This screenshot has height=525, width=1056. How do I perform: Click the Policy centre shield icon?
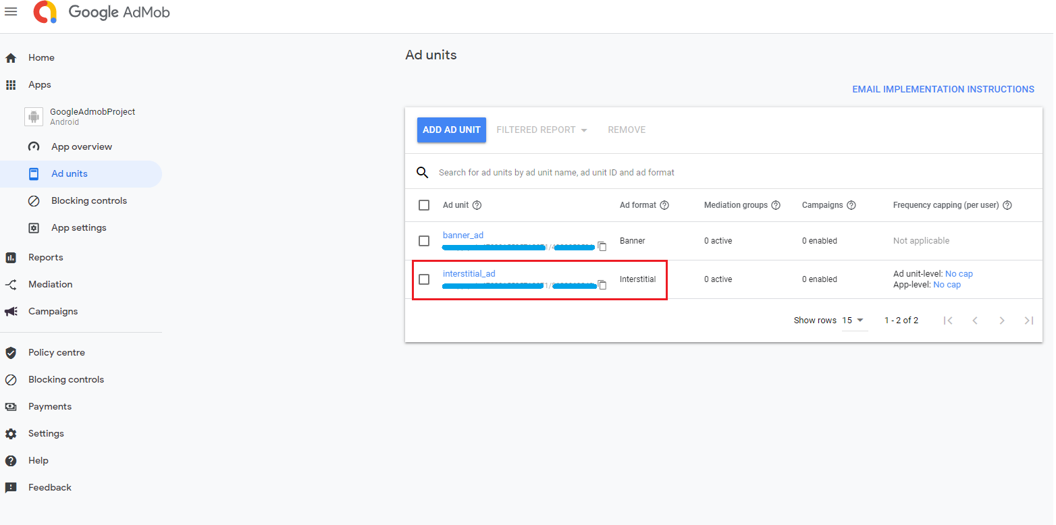(11, 353)
